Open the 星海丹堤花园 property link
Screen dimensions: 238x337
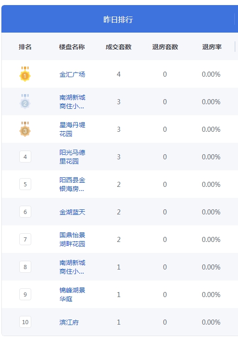pos(72,129)
